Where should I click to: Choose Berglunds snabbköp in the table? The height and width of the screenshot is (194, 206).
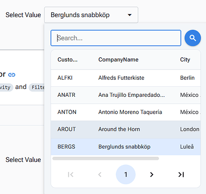tap(124, 147)
